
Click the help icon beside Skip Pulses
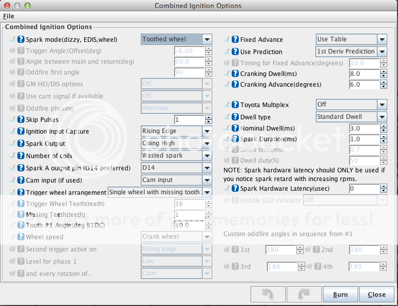(x=21, y=119)
